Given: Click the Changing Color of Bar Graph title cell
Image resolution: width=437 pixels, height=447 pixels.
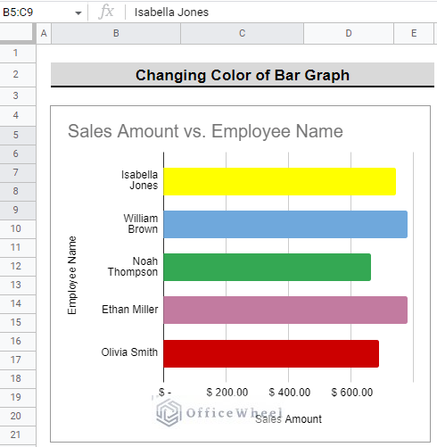Looking at the screenshot, I should (x=243, y=75).
